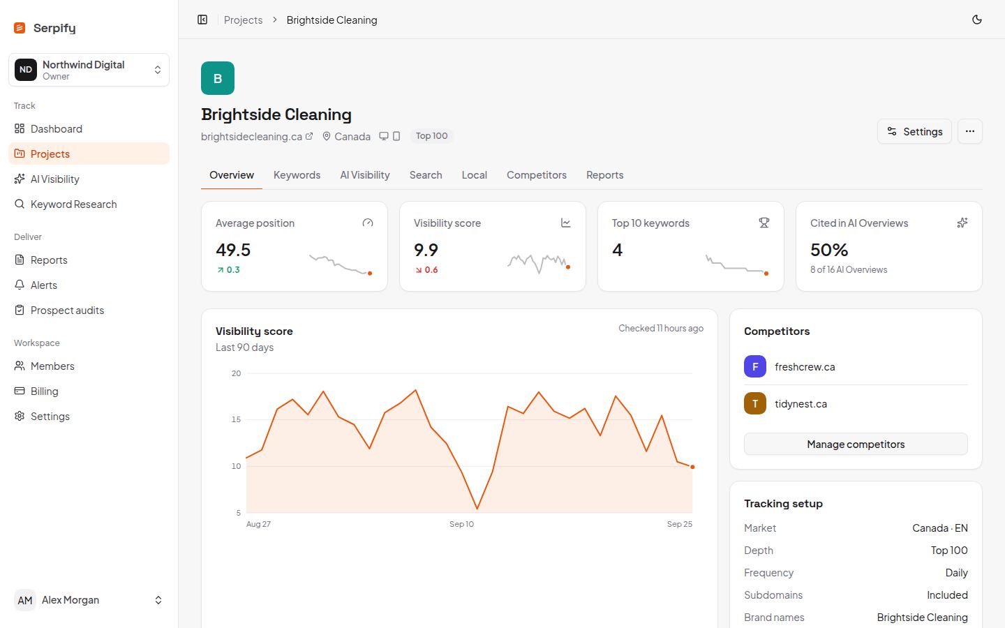
Task: Click the Prospect audits clipboard icon
Action: coord(20,310)
